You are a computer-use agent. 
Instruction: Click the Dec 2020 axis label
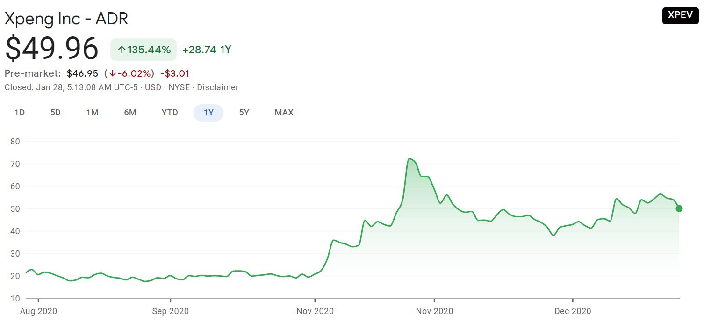pos(573,311)
